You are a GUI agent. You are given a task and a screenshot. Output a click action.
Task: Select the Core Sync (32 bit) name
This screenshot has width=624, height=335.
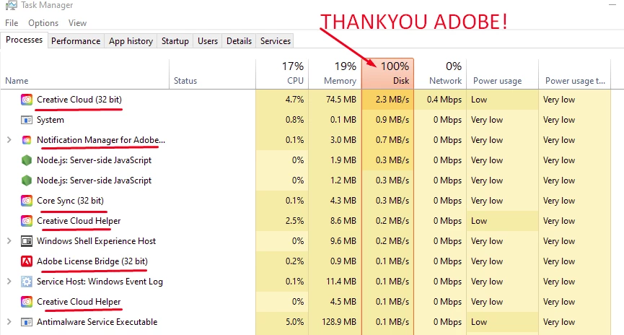coord(70,201)
